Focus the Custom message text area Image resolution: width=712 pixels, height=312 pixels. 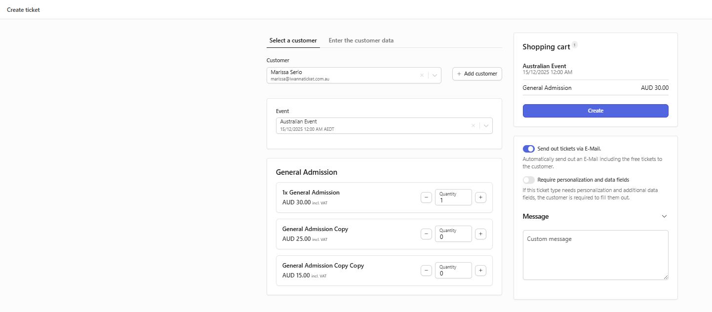(x=595, y=255)
